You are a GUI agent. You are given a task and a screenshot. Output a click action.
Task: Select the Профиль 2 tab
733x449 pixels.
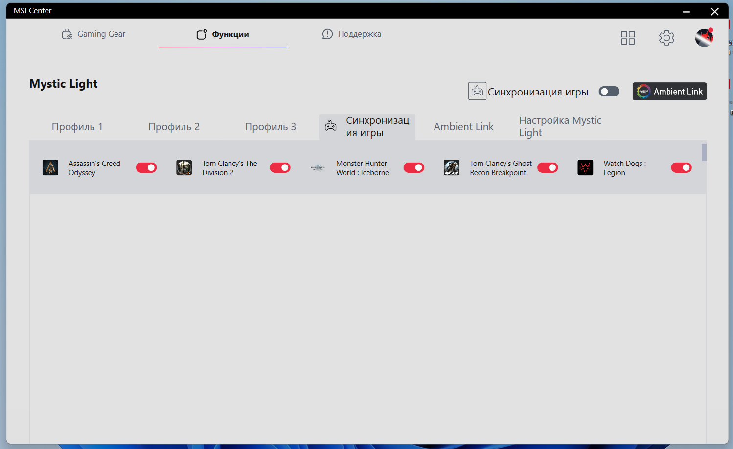(x=174, y=127)
